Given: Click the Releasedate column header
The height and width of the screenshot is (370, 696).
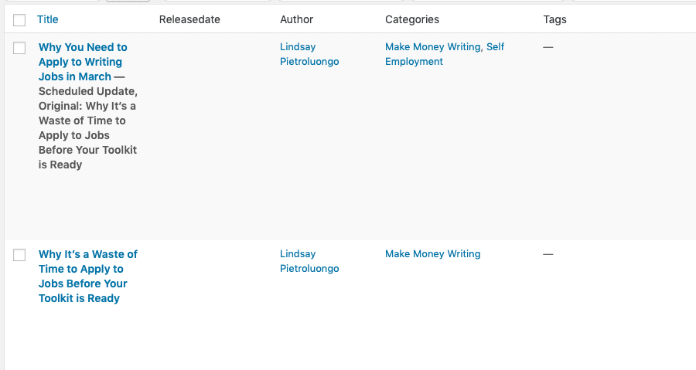Looking at the screenshot, I should pyautogui.click(x=189, y=19).
